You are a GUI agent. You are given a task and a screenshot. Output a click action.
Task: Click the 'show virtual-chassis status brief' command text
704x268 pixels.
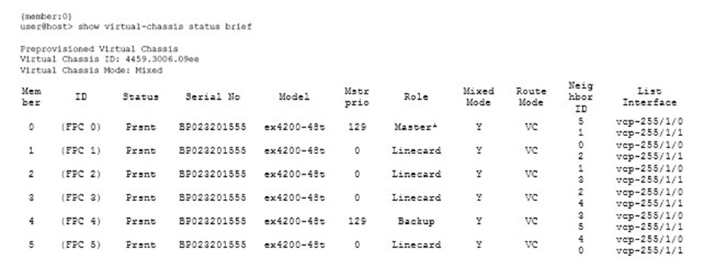click(165, 27)
